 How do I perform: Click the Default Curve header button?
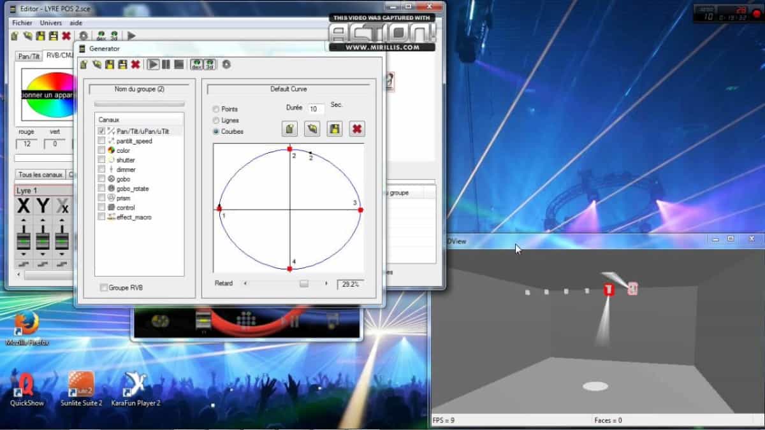click(x=289, y=89)
